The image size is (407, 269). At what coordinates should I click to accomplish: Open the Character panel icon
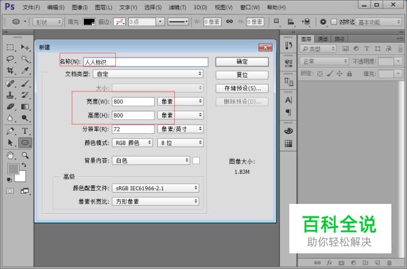tap(289, 100)
